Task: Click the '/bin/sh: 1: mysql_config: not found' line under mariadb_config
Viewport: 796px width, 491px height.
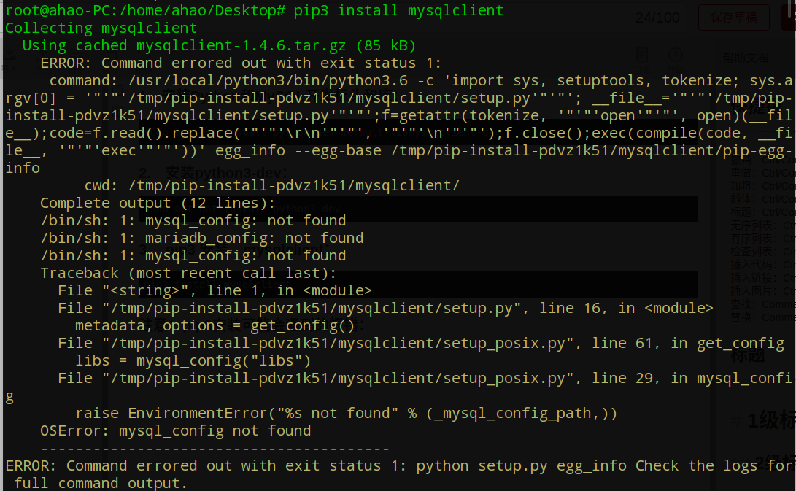Action: (193, 256)
